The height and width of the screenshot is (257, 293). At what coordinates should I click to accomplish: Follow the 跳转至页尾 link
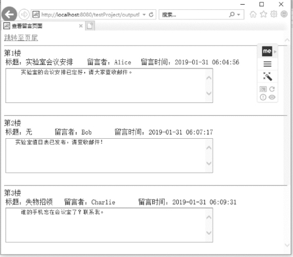tap(21, 38)
